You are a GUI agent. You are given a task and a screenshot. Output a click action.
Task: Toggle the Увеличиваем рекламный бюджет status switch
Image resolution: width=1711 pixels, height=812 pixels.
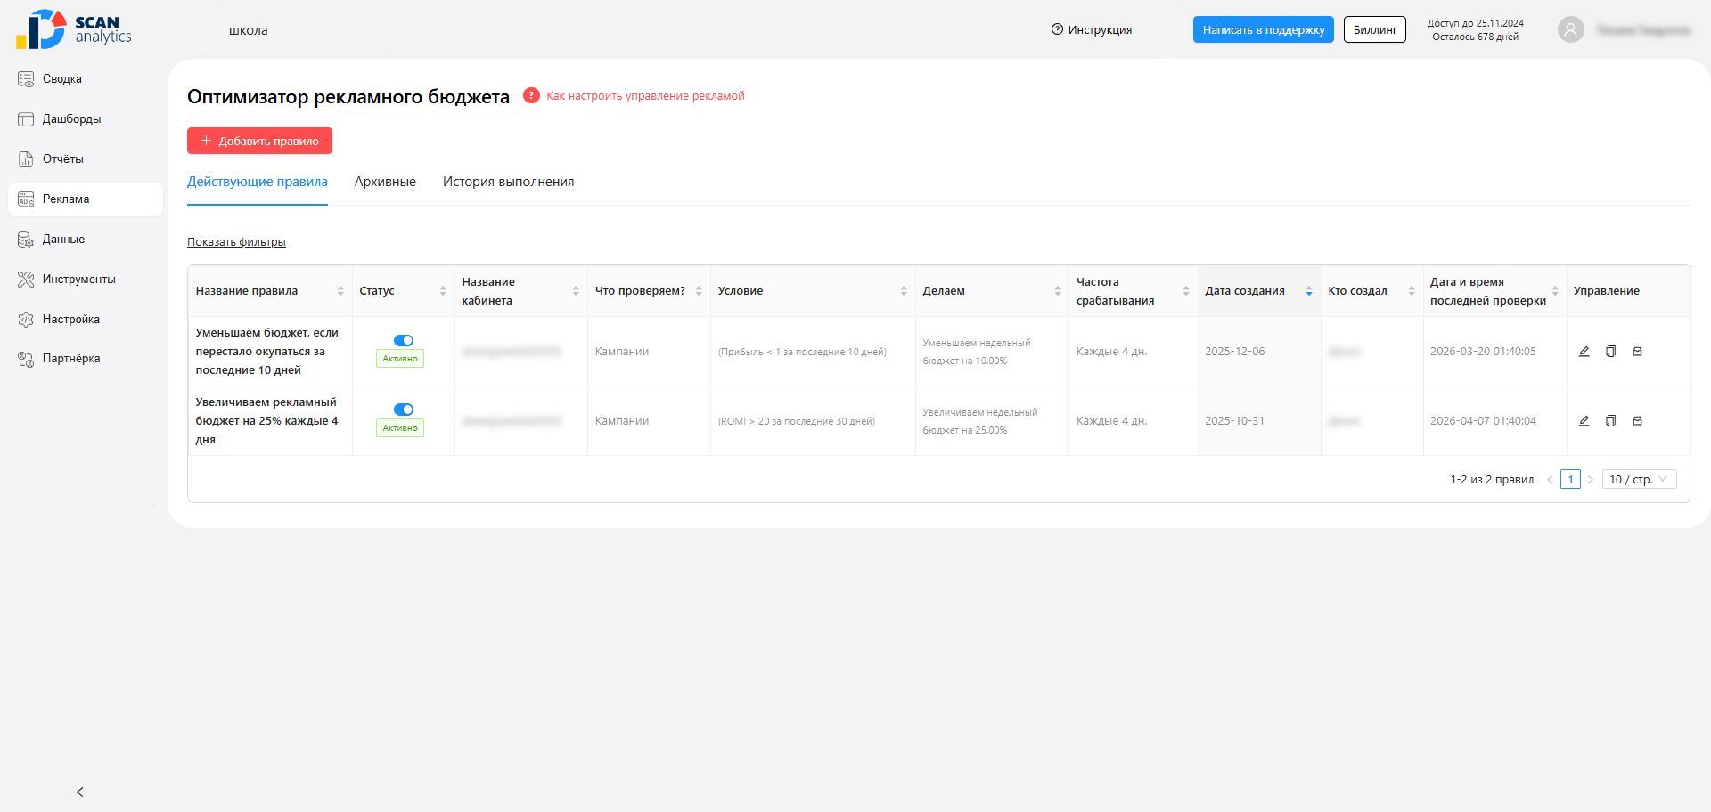coord(404,410)
